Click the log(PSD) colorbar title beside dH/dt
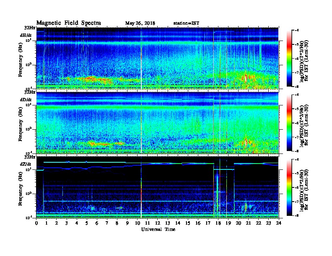 coord(304,61)
